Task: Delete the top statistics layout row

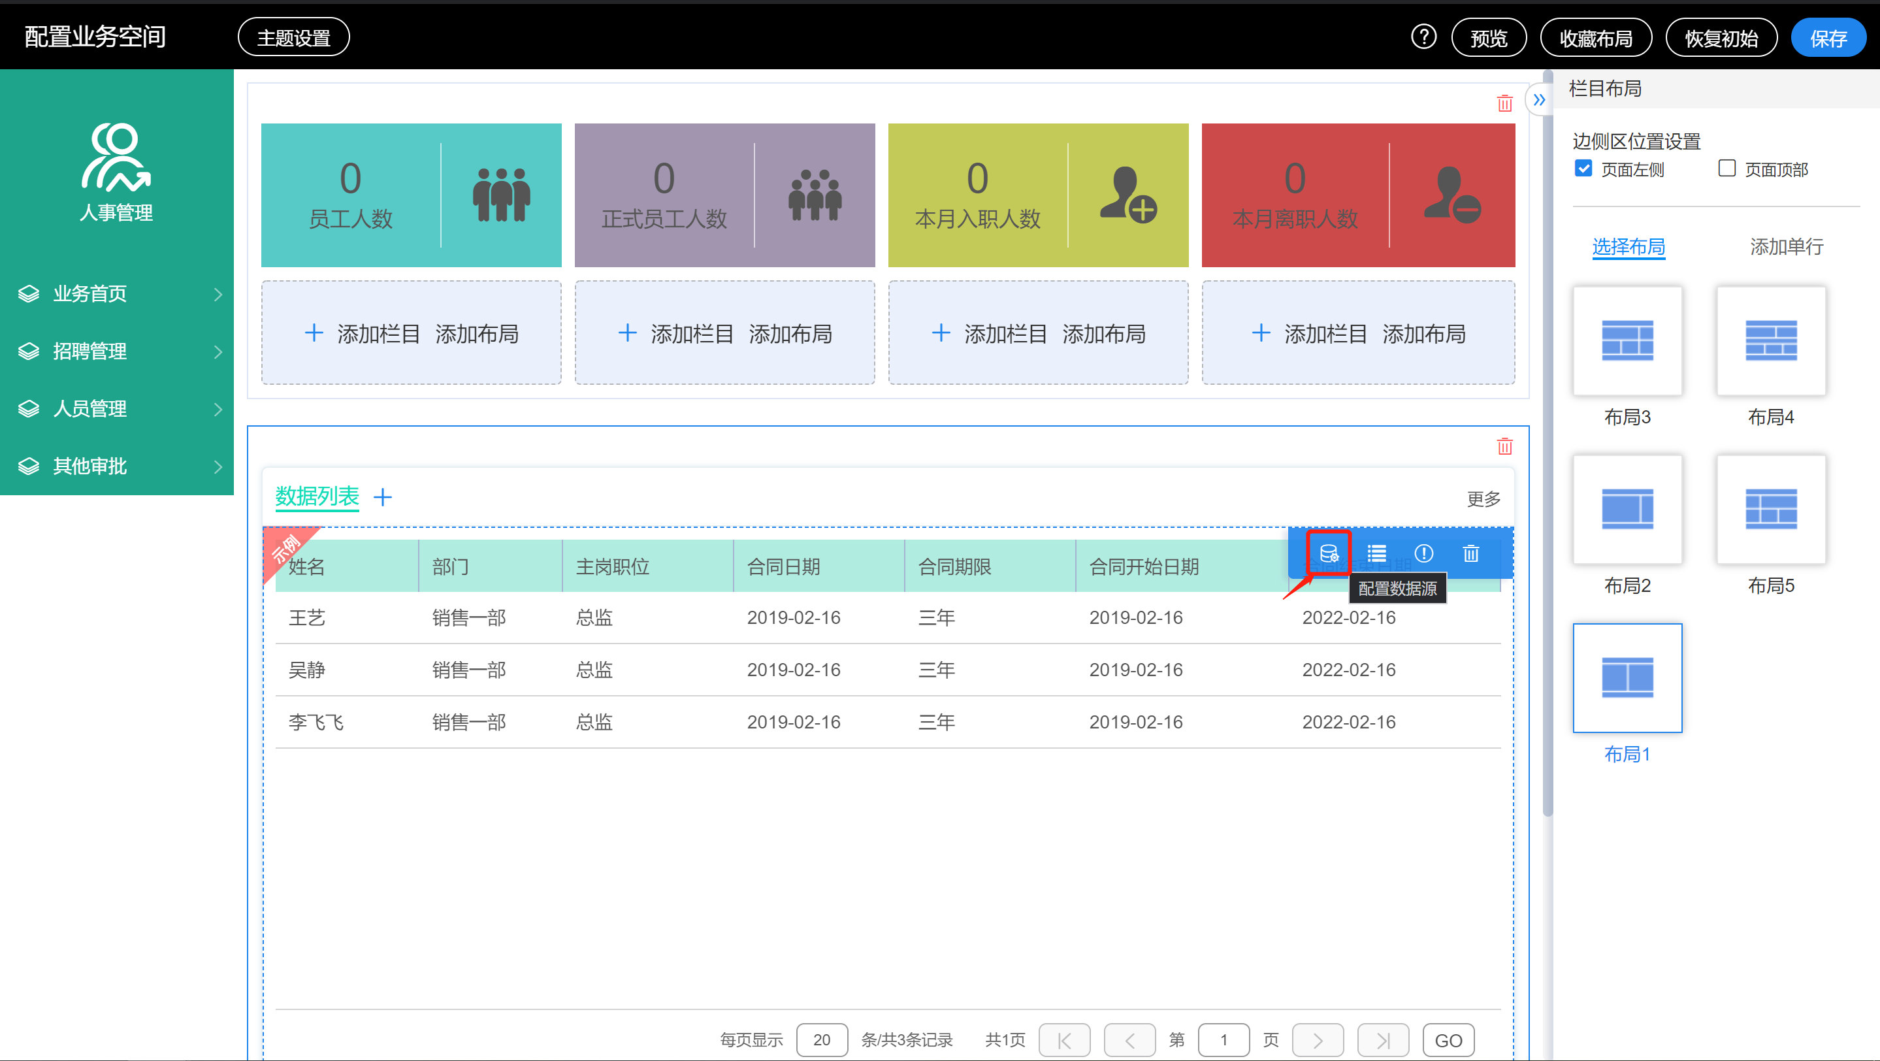Action: click(x=1504, y=103)
